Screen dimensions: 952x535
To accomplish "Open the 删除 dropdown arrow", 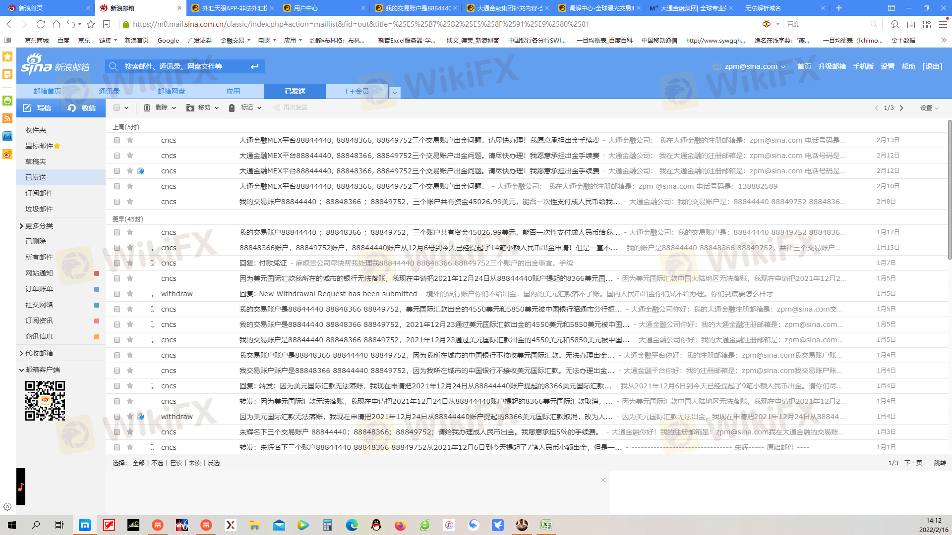I will [x=174, y=108].
